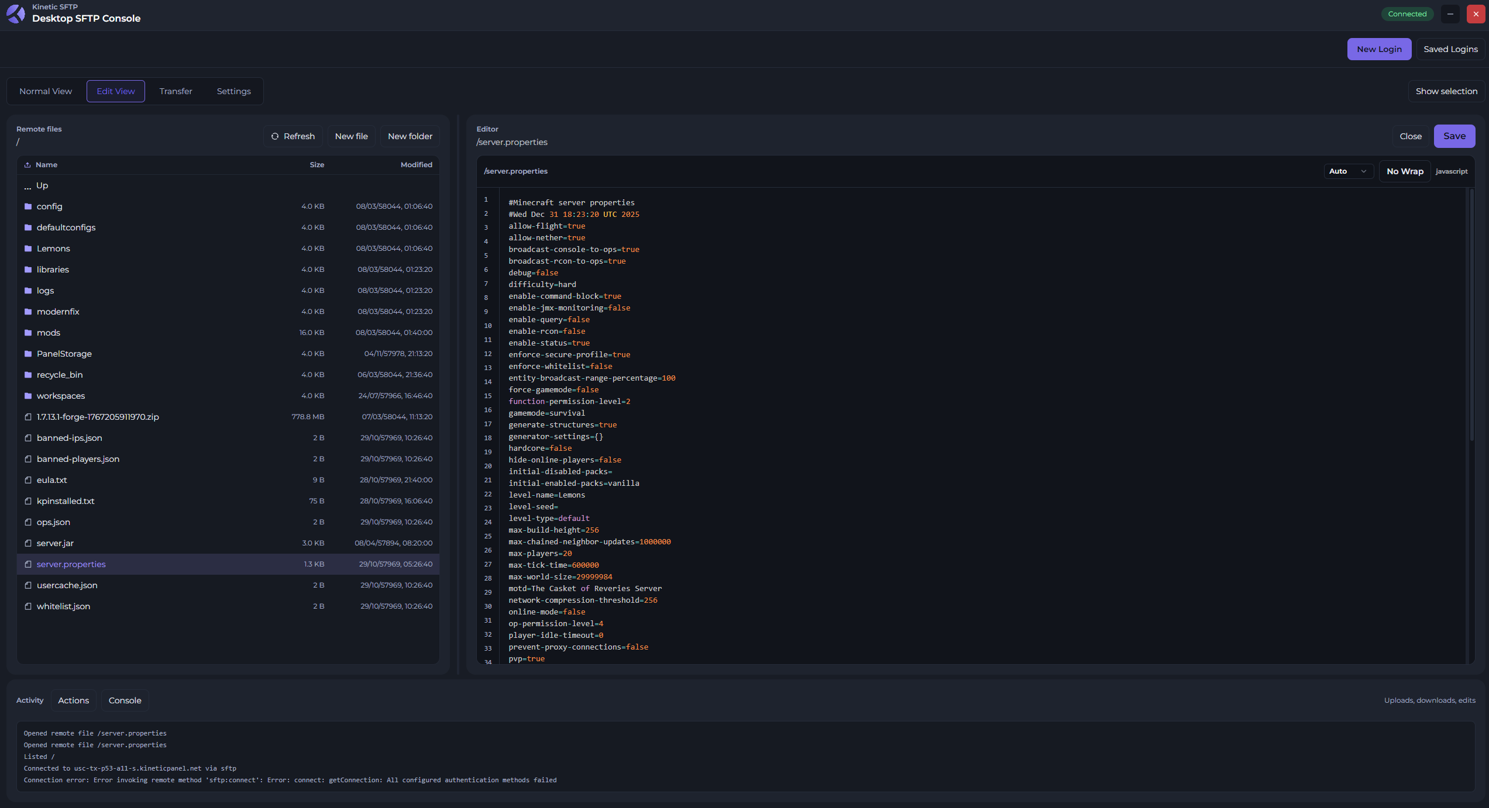The image size is (1489, 808).
Task: Switch to the Transfer tab
Action: tap(175, 91)
